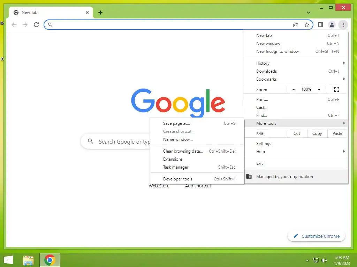Viewport: 357px width, 267px height.
Task: Click the Google search input box
Action: pos(115,141)
